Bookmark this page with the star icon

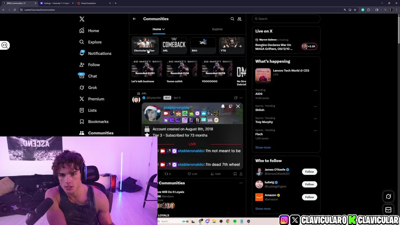coord(355,10)
